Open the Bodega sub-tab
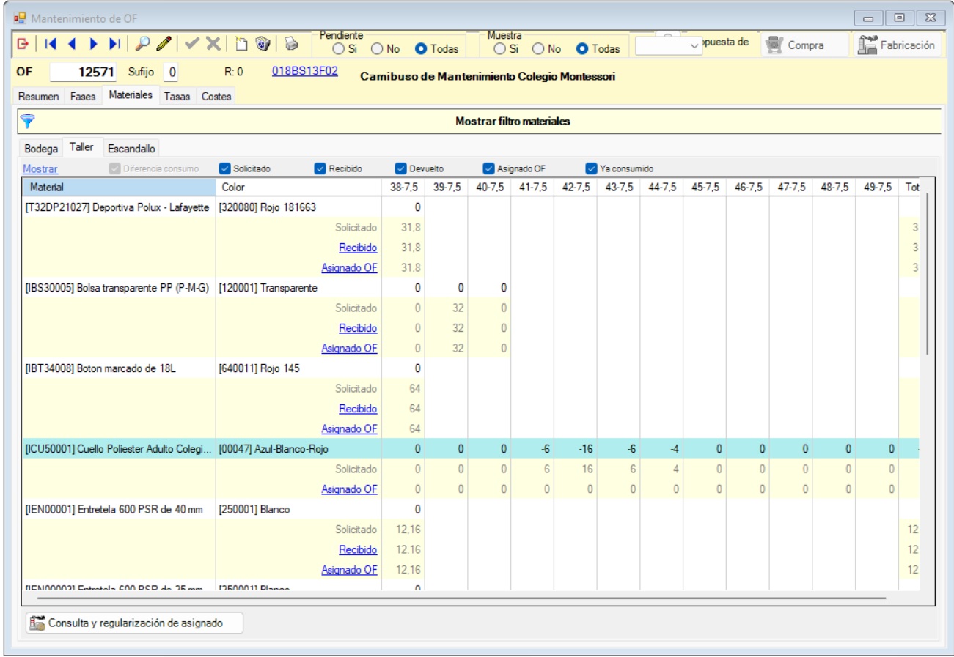Image resolution: width=954 pixels, height=657 pixels. coord(41,148)
